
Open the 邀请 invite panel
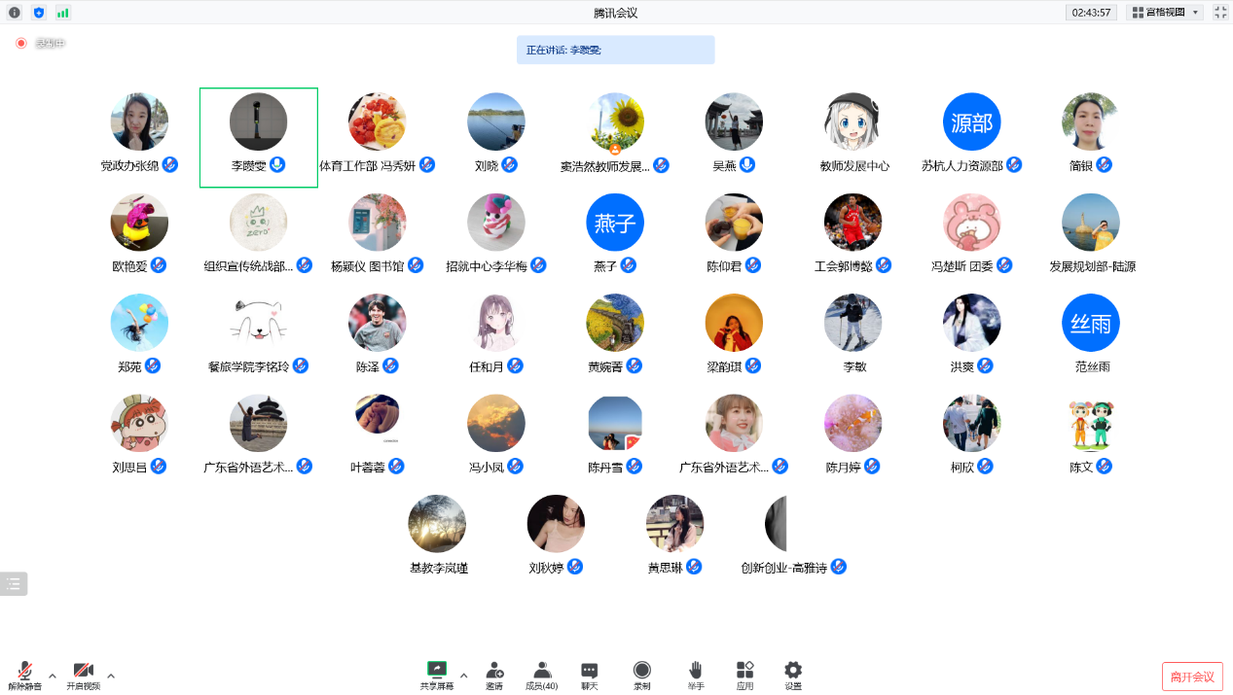coord(494,675)
